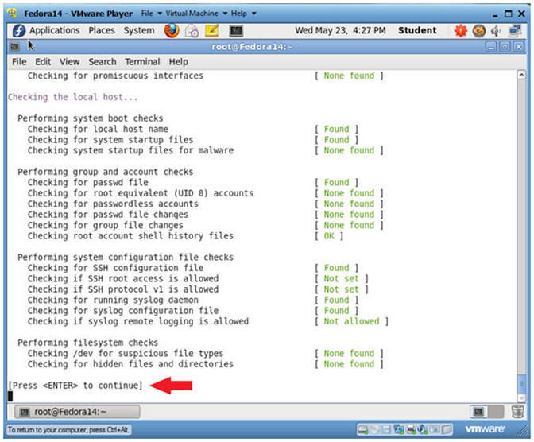Screen dimensions: 534x442
Task: Close the root@Fedora14 terminal window
Action: 519,47
